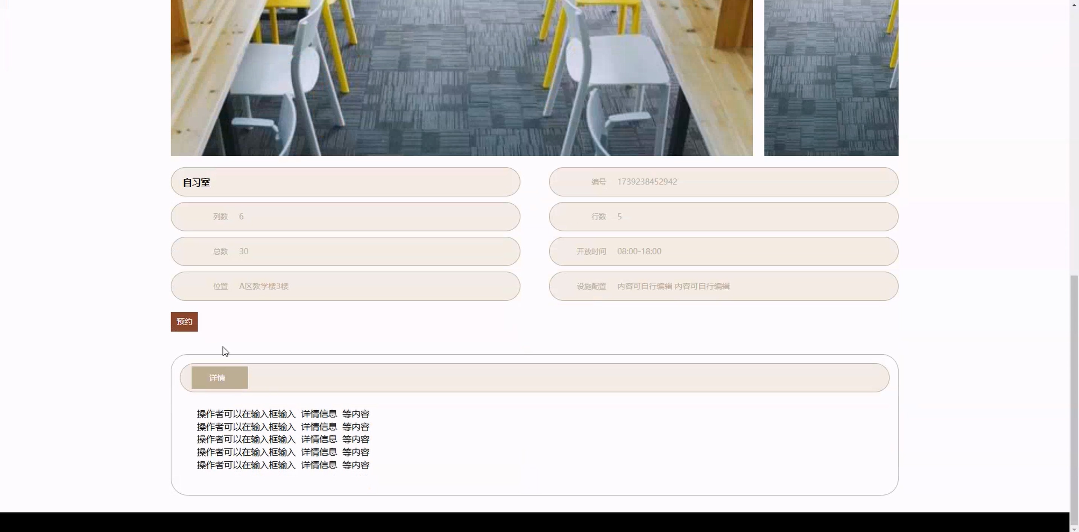Screen dimensions: 1079x532
Task: Click the large study room photo
Action: click(x=461, y=78)
